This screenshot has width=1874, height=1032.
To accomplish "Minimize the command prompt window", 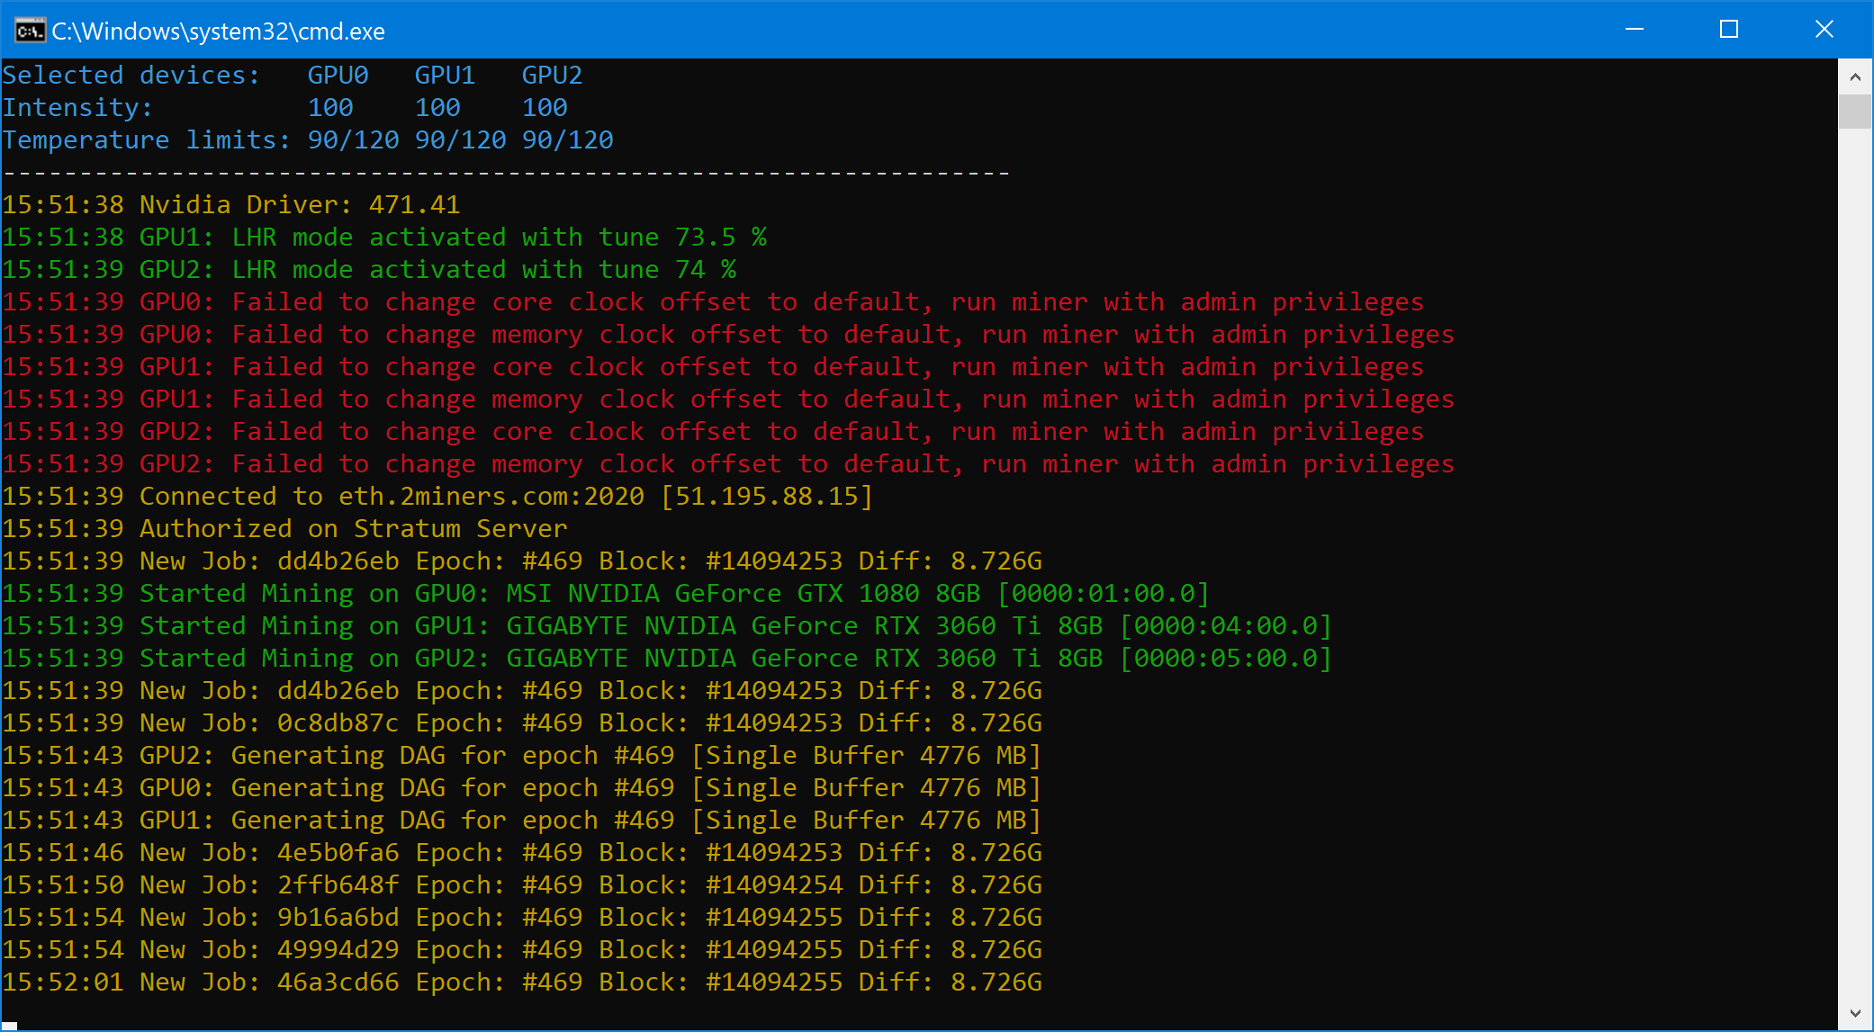I will [1635, 30].
